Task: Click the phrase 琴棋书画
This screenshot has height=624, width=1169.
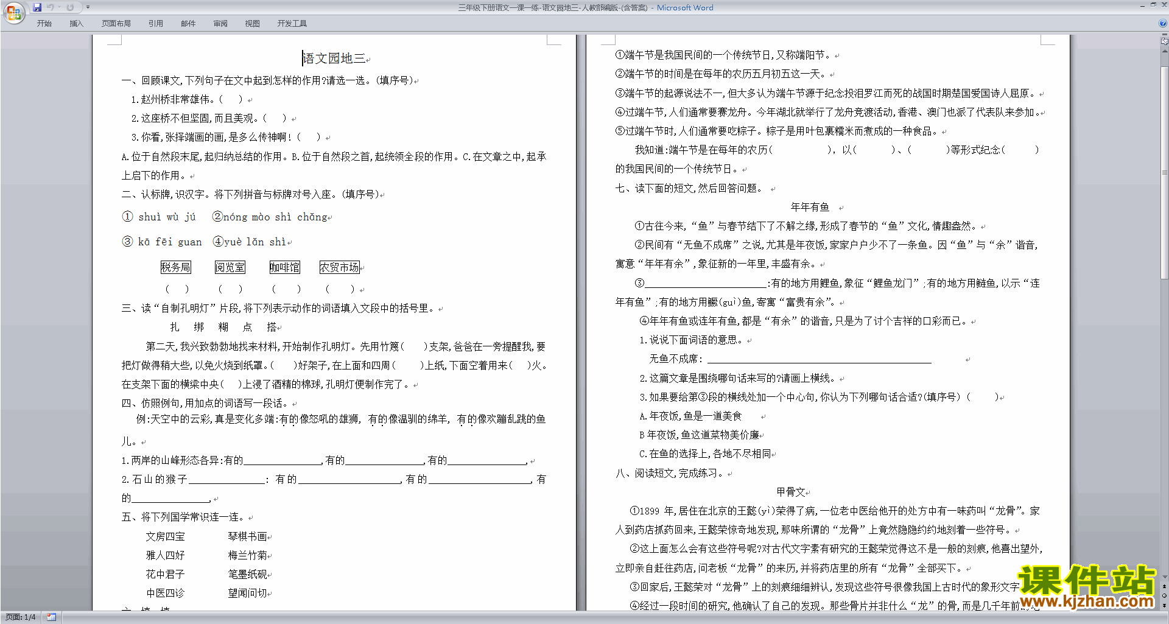Action: [248, 536]
